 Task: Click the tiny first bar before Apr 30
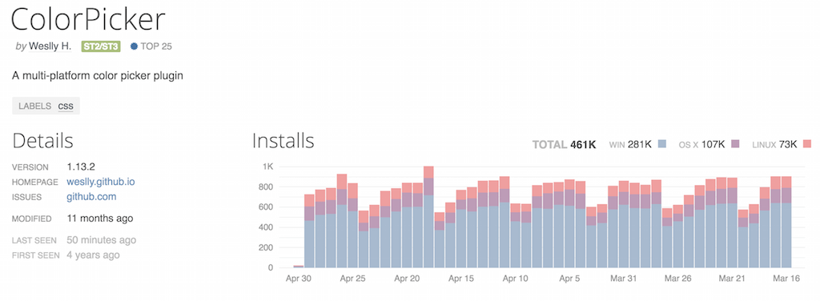coord(298,267)
